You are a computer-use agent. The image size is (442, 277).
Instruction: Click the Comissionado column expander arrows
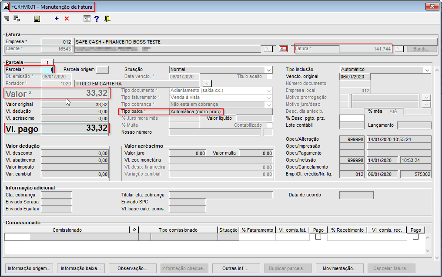[x=134, y=230]
